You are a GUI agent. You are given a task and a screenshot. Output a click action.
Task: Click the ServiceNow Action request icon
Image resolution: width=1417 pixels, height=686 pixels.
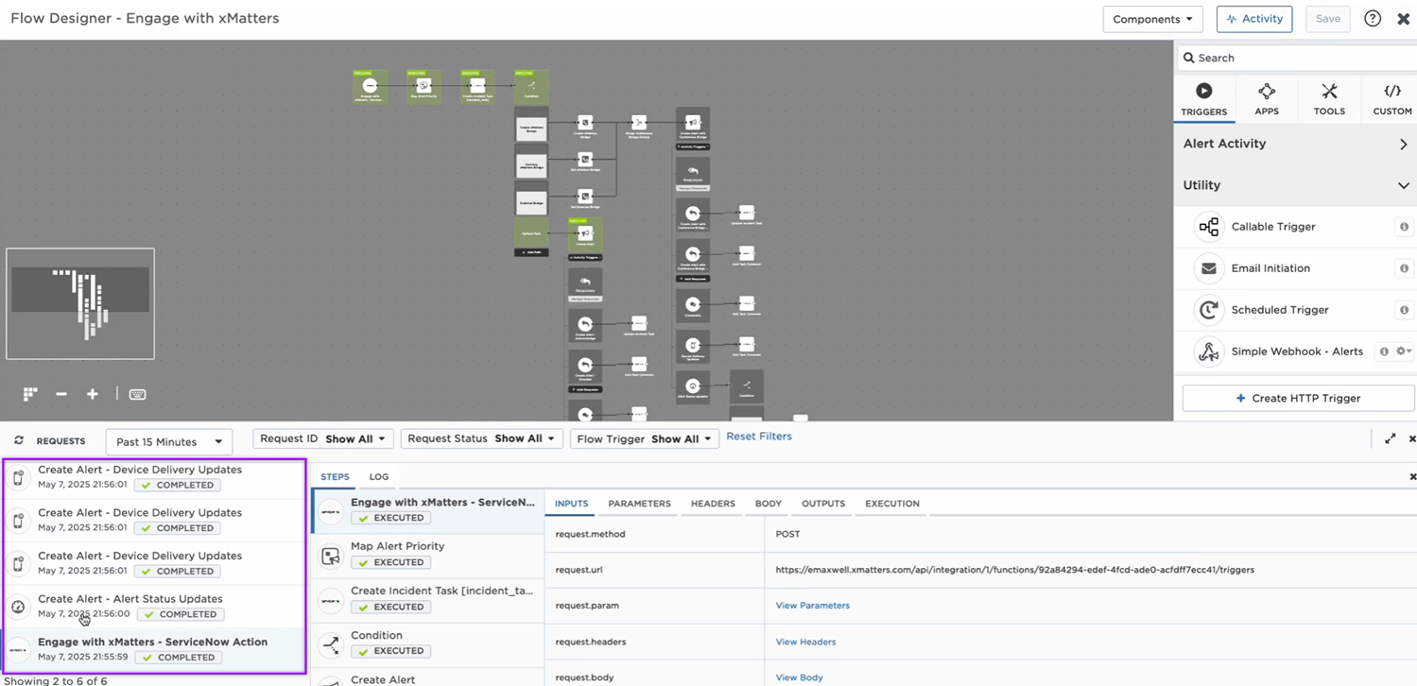click(x=18, y=650)
